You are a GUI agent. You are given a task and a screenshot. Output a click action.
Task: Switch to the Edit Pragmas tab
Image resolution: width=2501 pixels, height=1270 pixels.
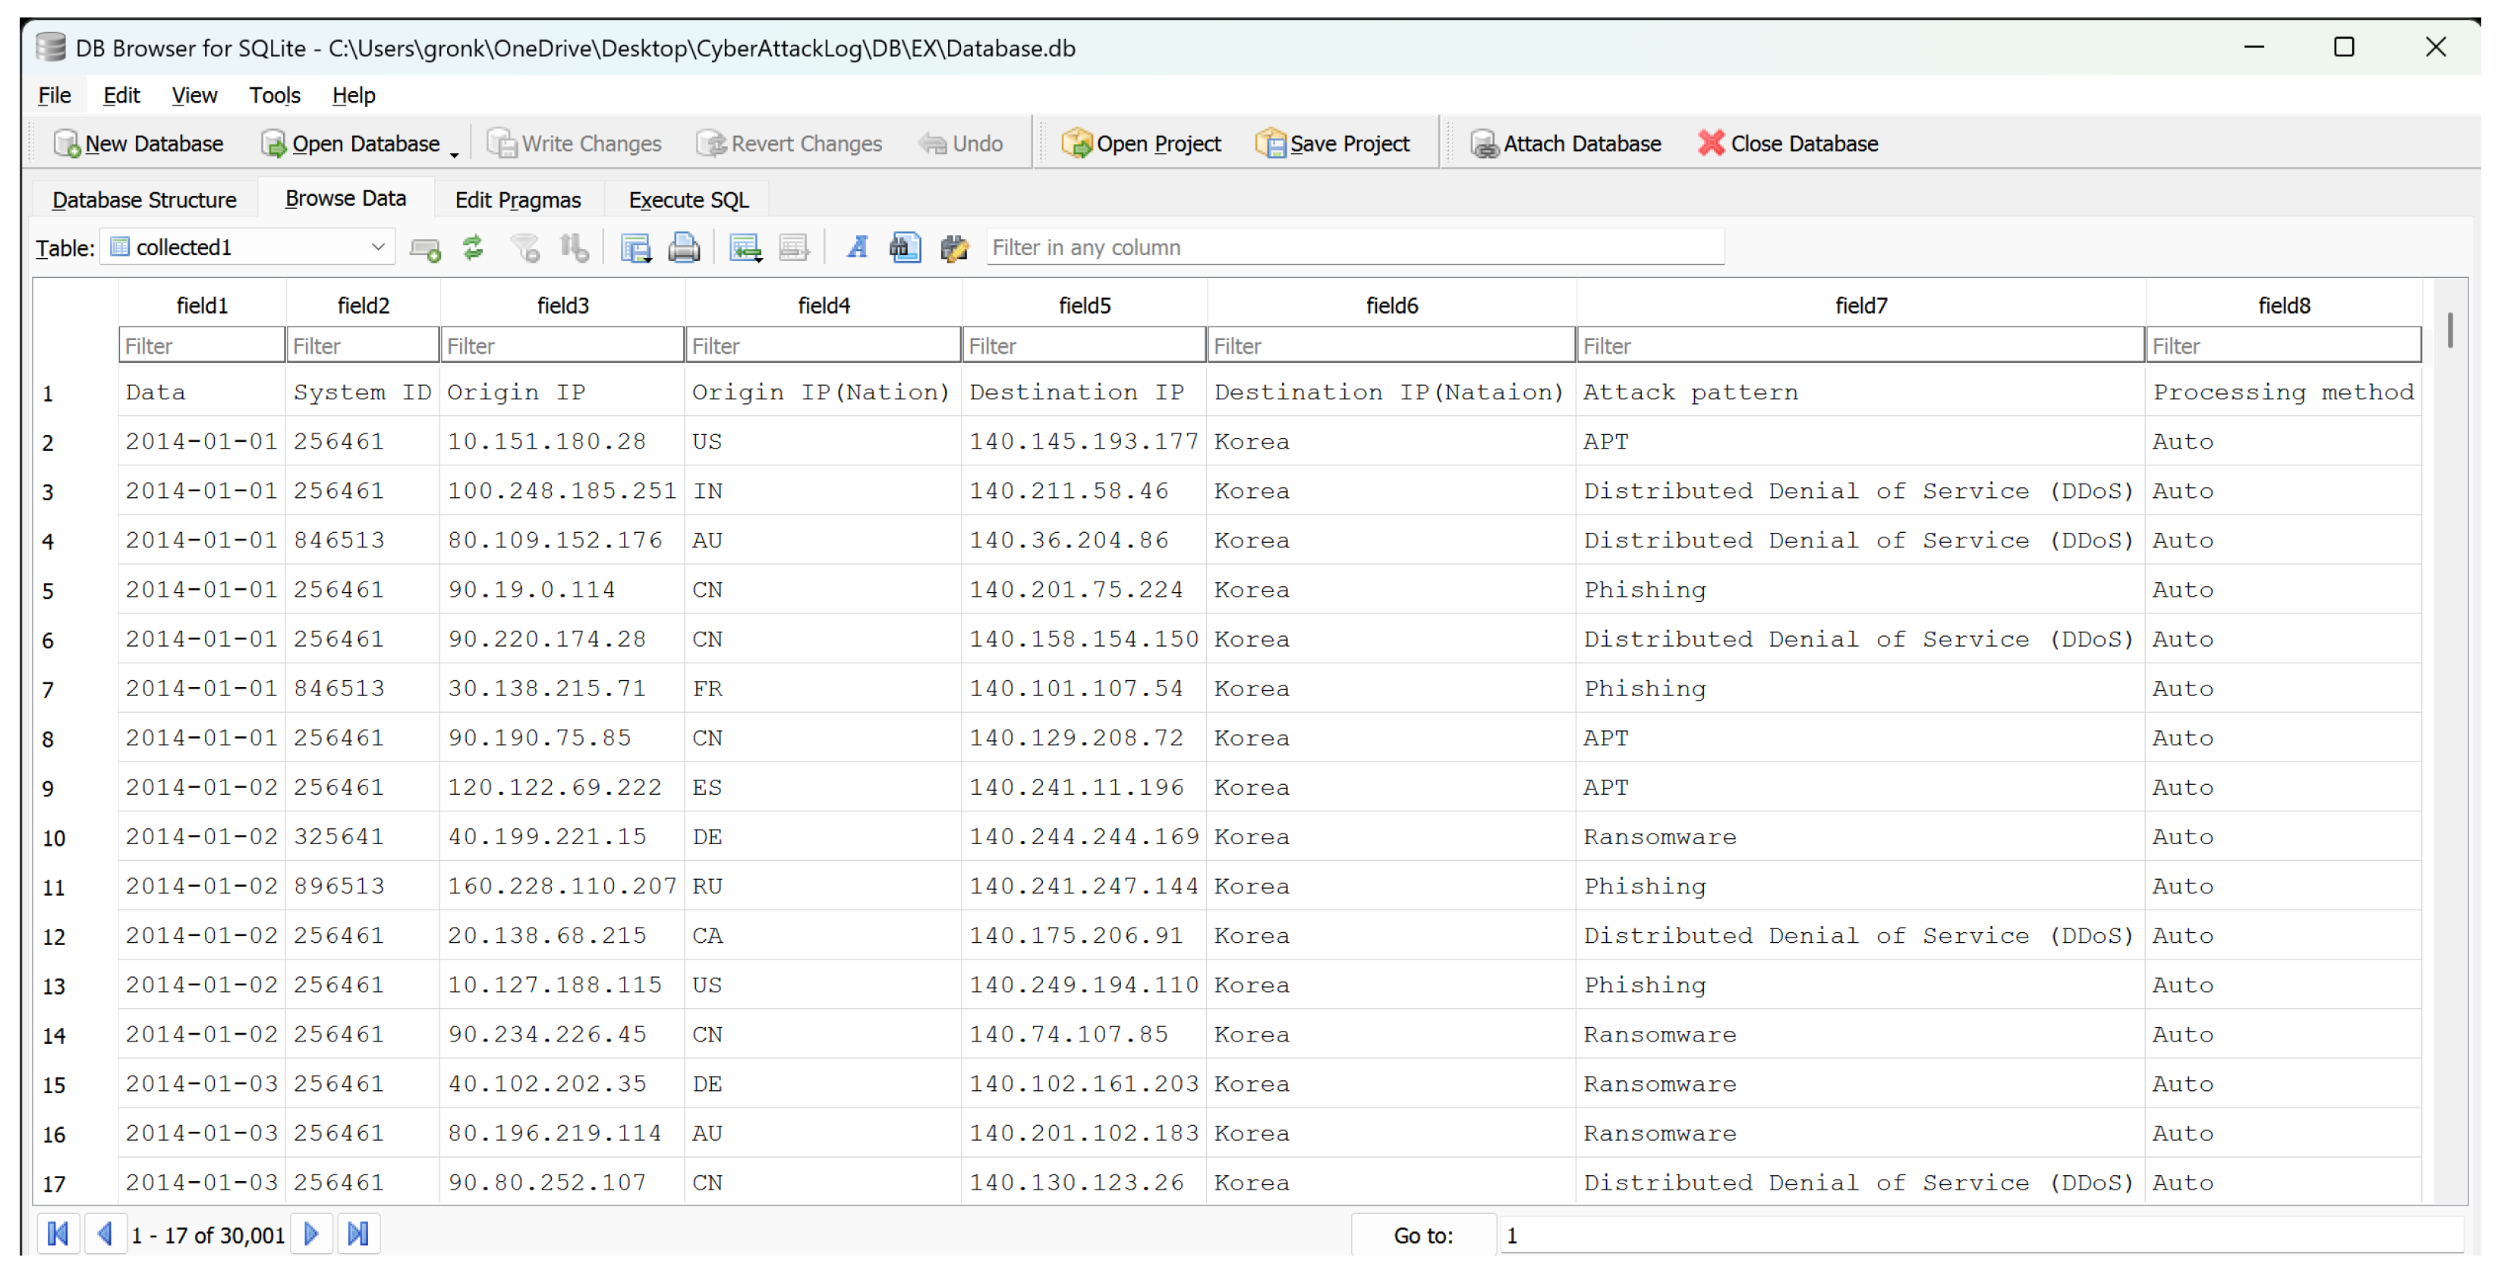point(518,200)
